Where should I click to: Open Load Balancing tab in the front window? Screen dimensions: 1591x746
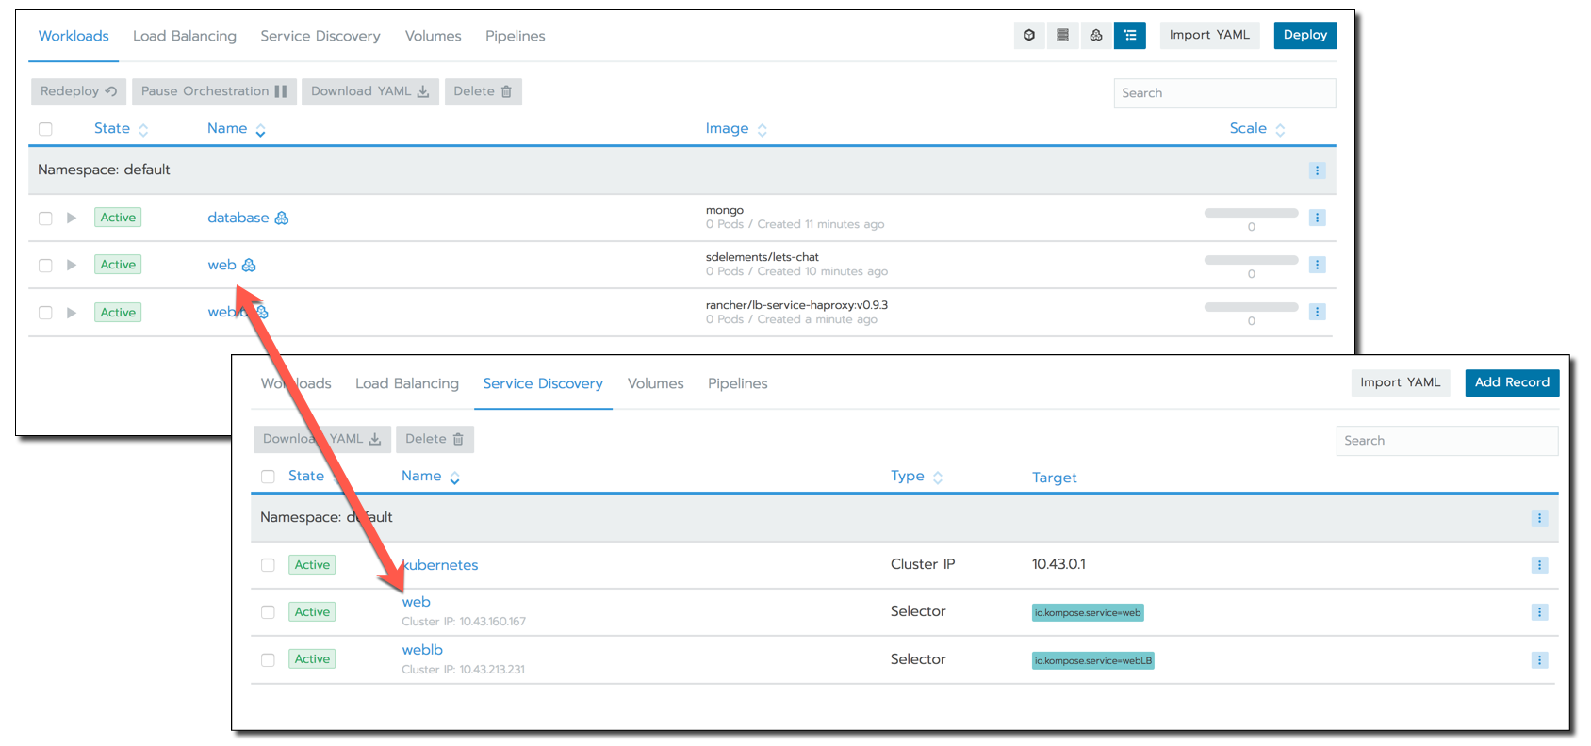coord(407,383)
